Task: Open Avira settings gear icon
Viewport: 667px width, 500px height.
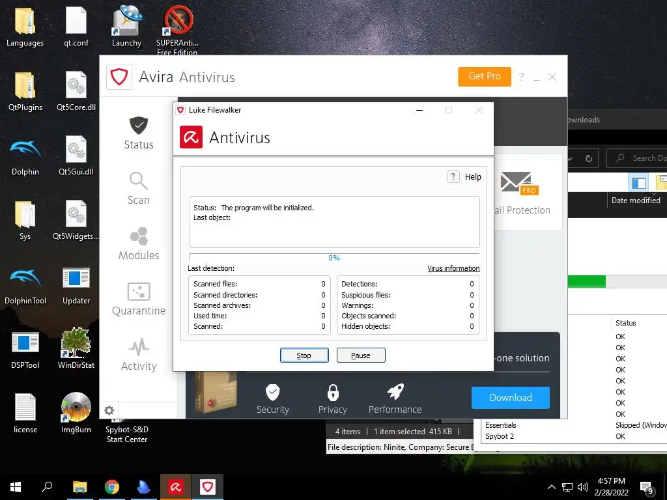Action: pos(109,410)
